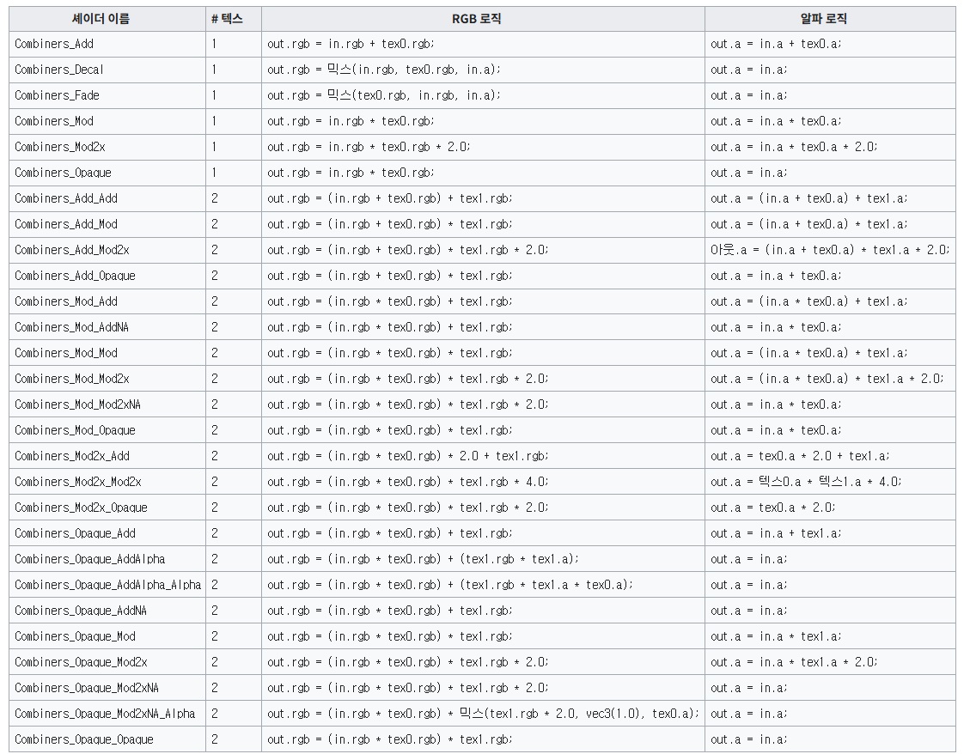Viewport: 976px width, 754px height.
Task: Click the # 텍스 column header
Action: pos(228,19)
